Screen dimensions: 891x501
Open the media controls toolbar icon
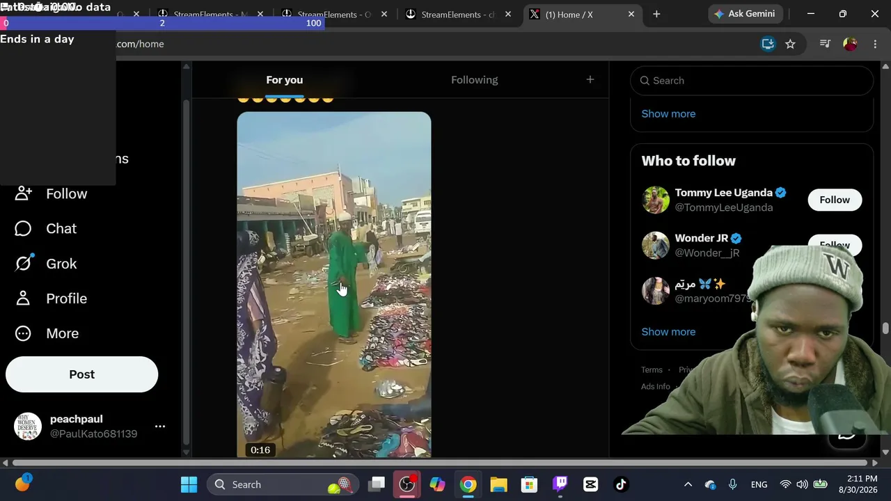[825, 44]
